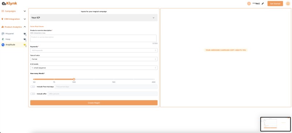Select Product Analytics menu
The image size is (292, 133).
coord(14,27)
